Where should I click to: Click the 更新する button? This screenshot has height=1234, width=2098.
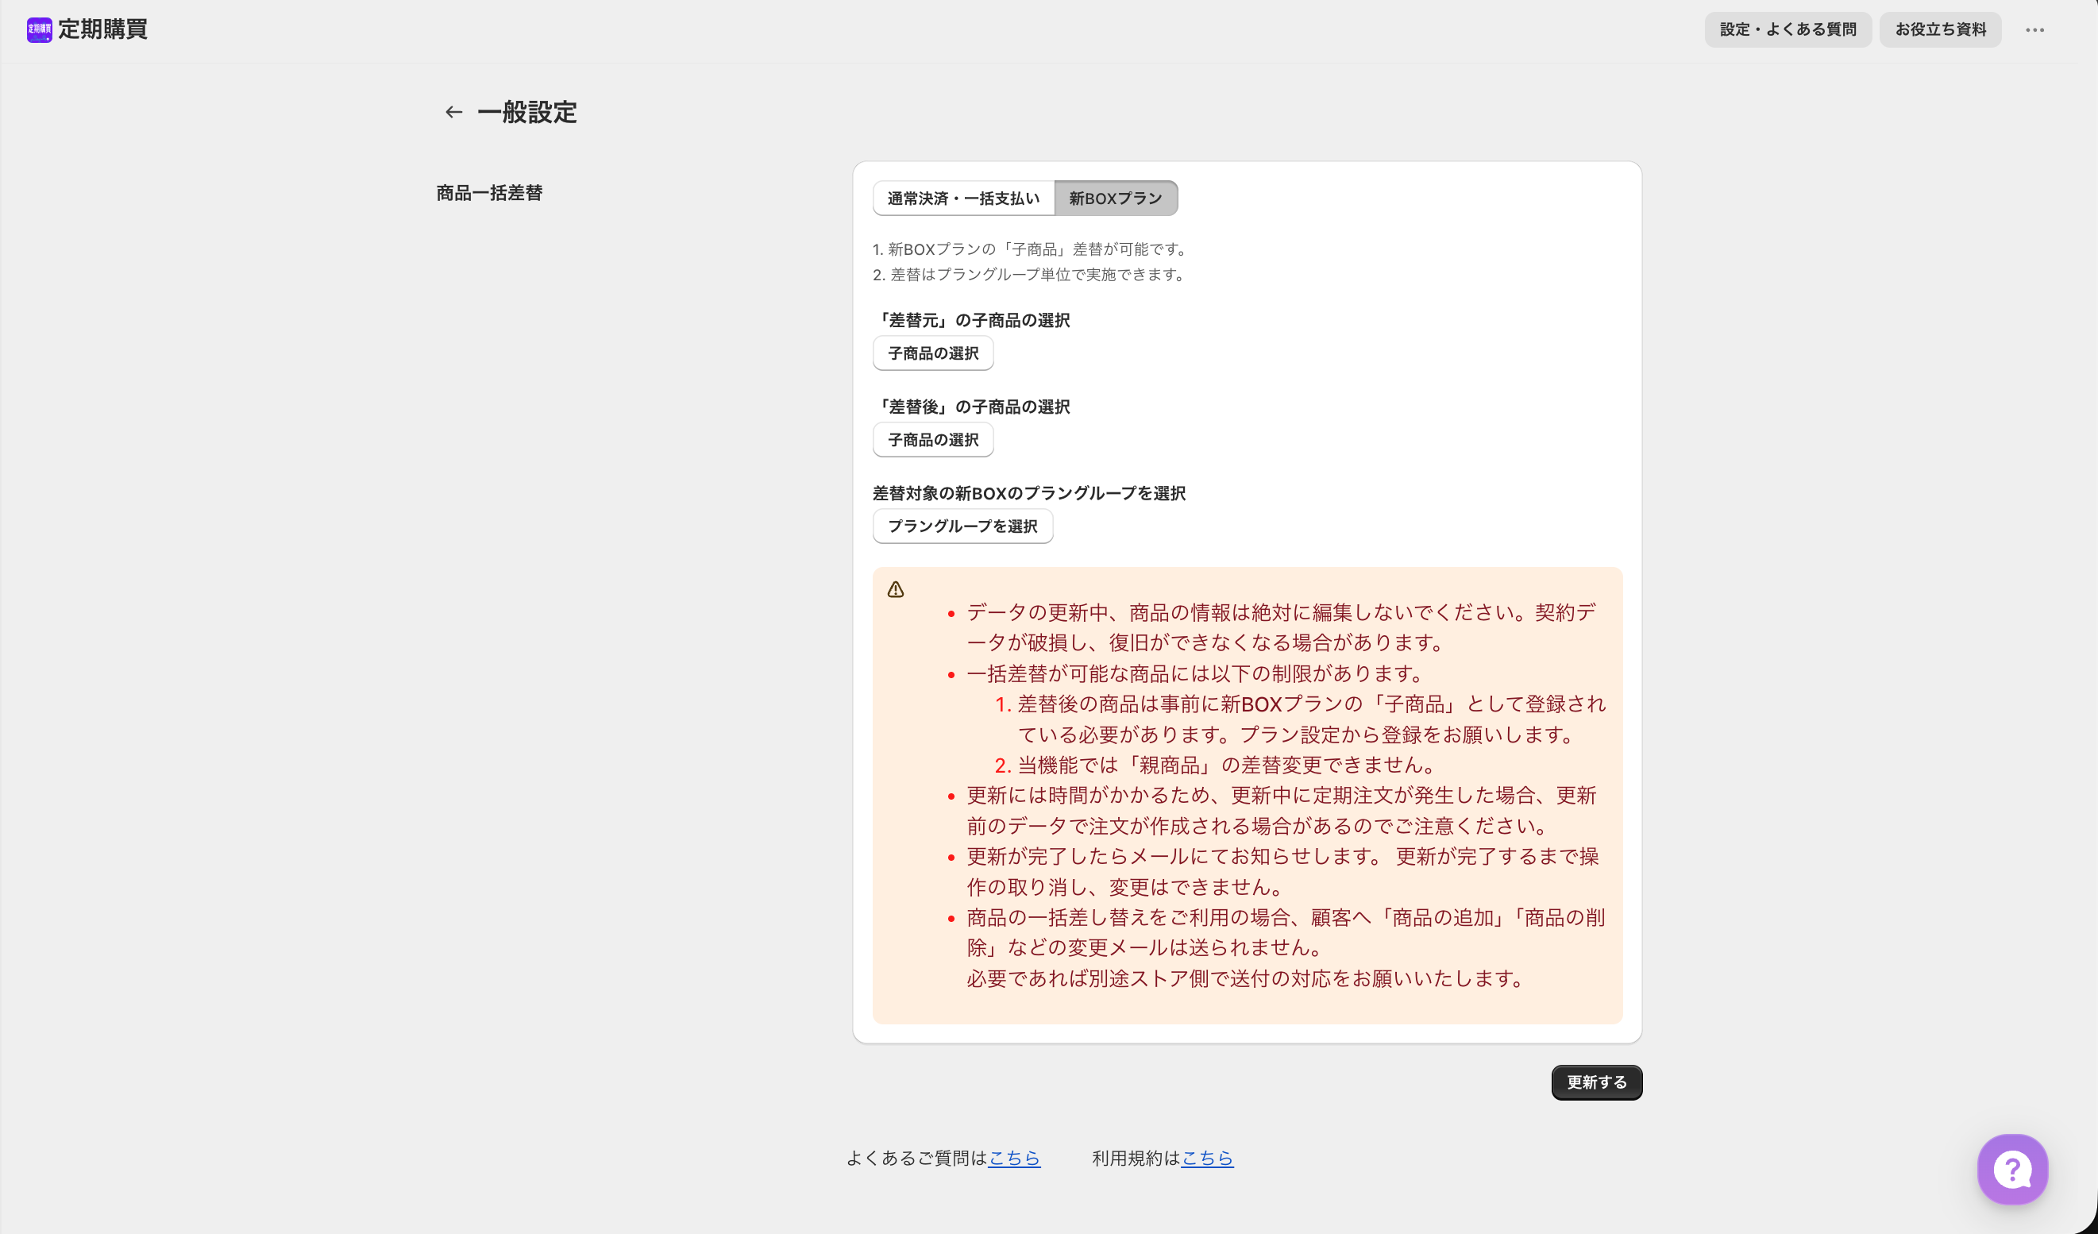[1597, 1082]
